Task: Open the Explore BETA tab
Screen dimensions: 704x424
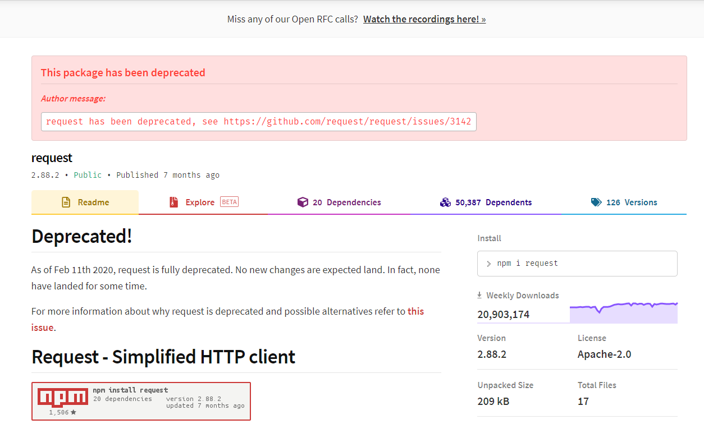Action: (204, 202)
